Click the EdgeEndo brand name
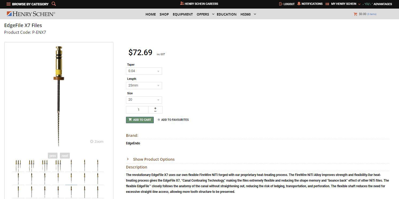399x199 pixels. (x=133, y=143)
